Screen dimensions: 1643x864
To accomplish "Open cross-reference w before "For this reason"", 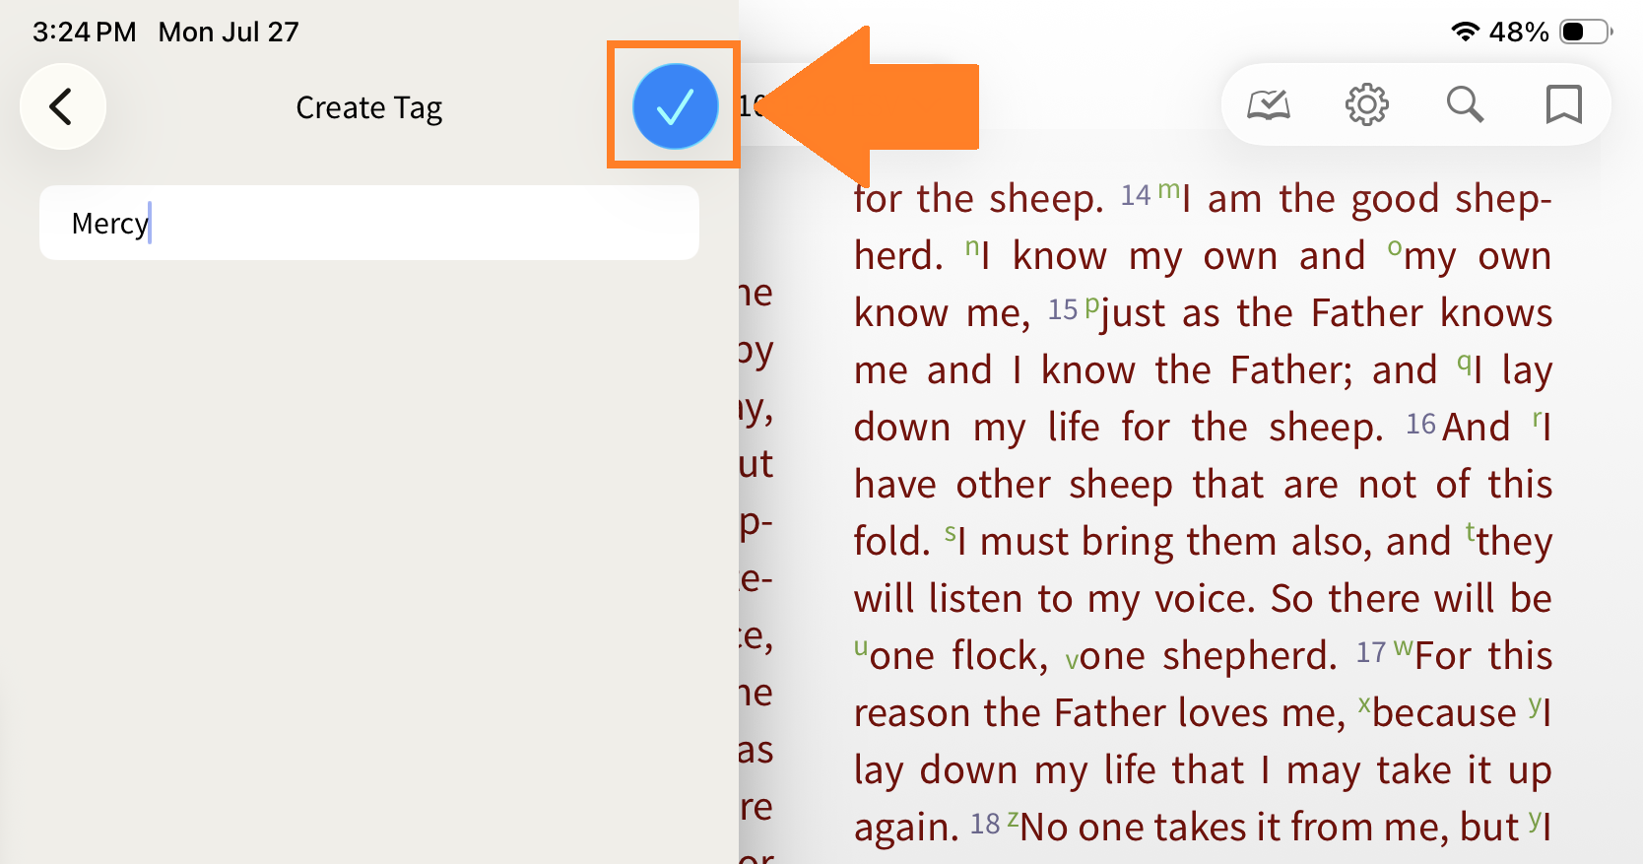I will (1403, 647).
